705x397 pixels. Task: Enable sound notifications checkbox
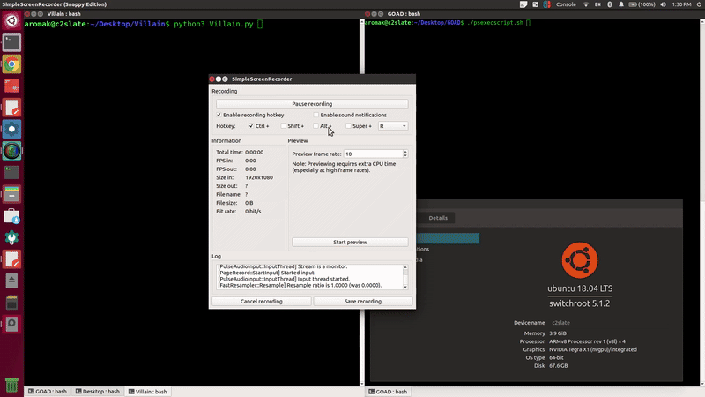[x=316, y=115]
